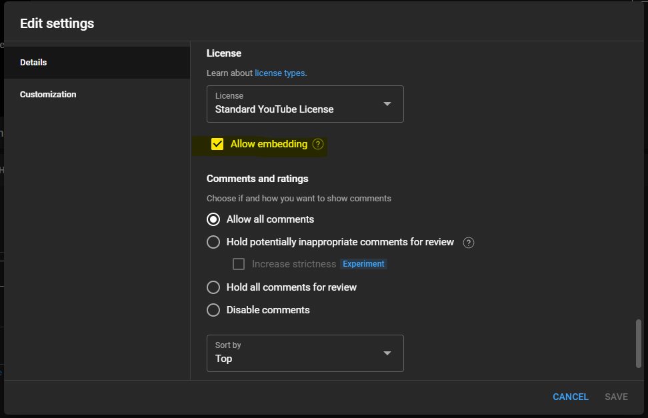Click the SAVE button

[x=616, y=397]
